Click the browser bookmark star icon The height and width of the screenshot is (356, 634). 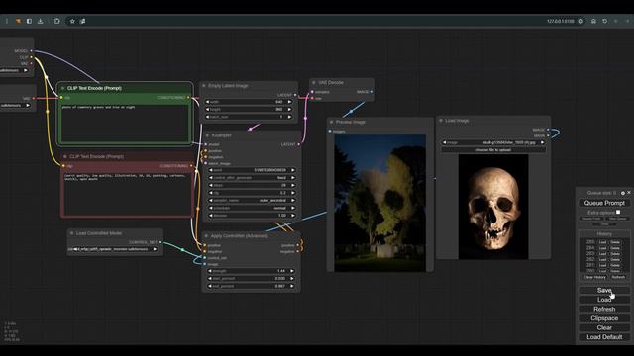(72, 21)
